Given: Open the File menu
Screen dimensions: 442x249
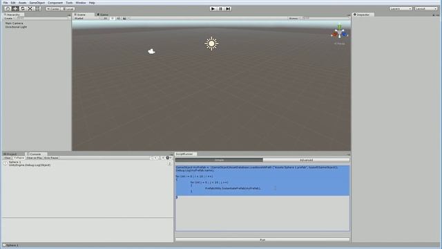Looking at the screenshot, I should (x=6, y=3).
